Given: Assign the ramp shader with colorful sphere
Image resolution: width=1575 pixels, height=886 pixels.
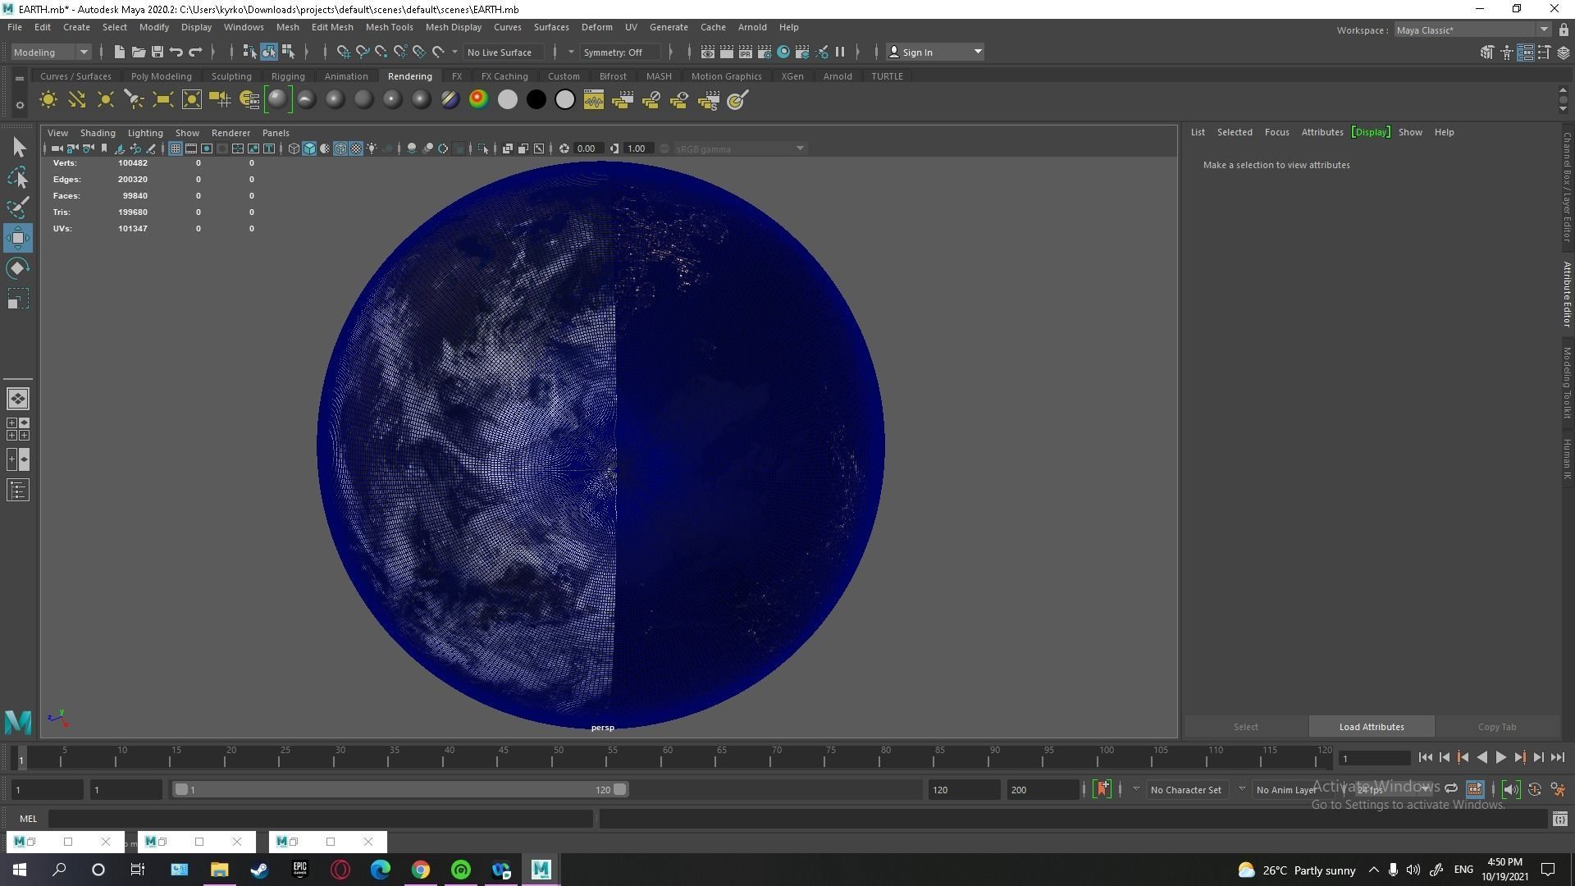Looking at the screenshot, I should tap(478, 100).
